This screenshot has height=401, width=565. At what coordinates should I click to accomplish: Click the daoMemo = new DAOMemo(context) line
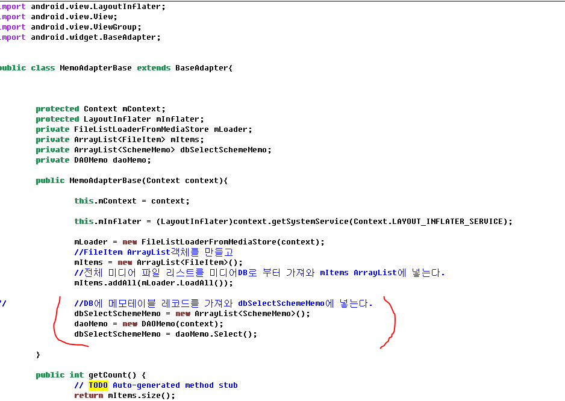pyautogui.click(x=149, y=324)
